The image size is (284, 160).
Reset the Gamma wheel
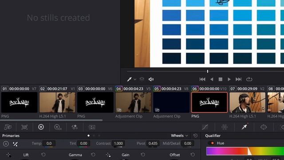[x=93, y=155]
